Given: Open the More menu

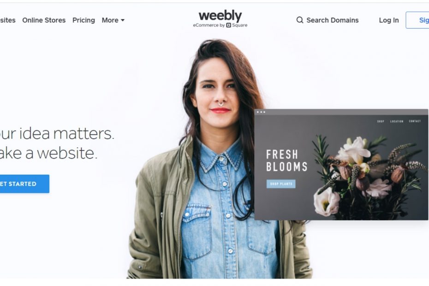Looking at the screenshot, I should (113, 20).
